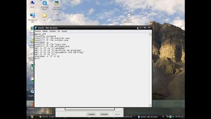Click Cancelar in the dialog behind Notepad

pos(104,114)
